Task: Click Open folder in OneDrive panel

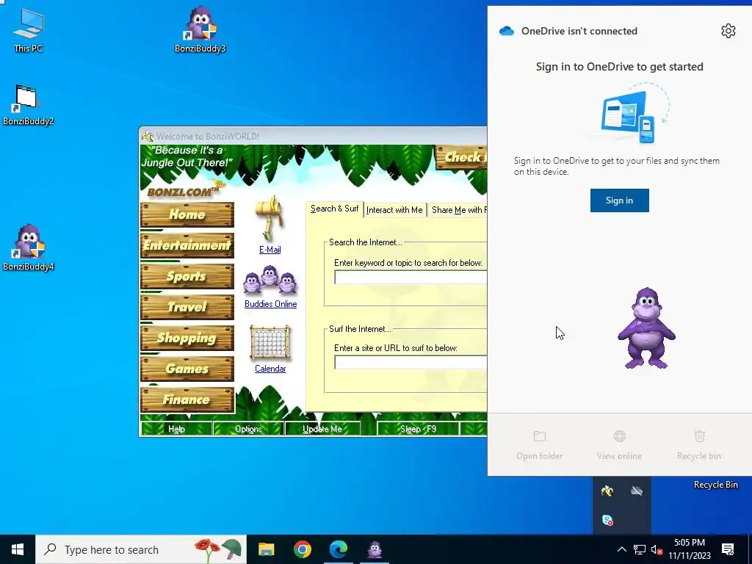Action: 540,444
